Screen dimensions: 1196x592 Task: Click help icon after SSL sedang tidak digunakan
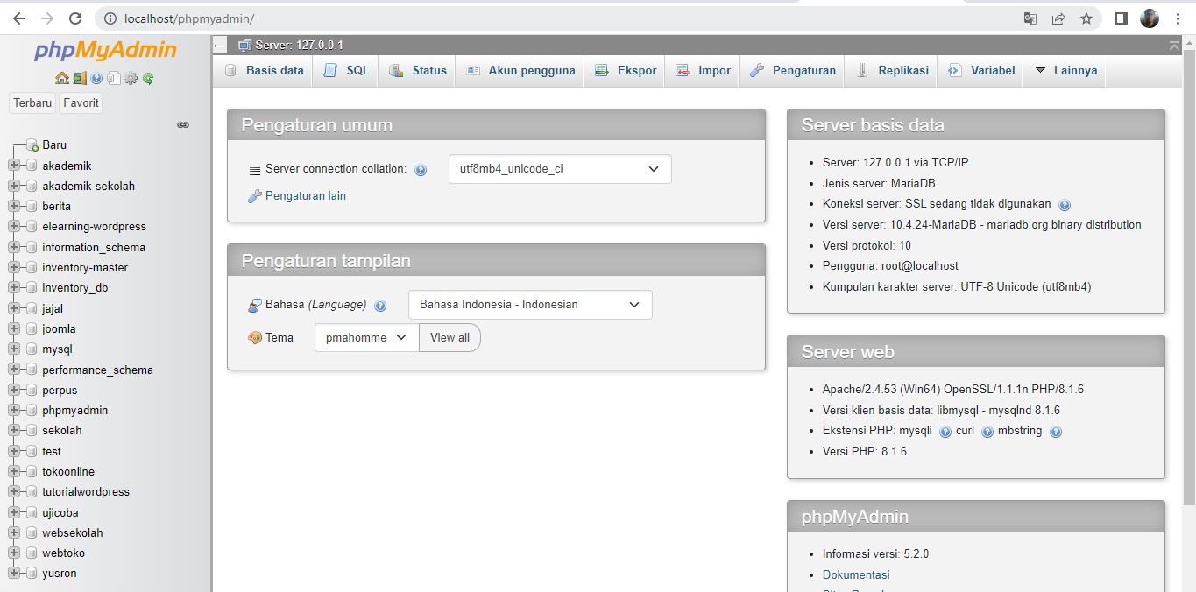1065,205
